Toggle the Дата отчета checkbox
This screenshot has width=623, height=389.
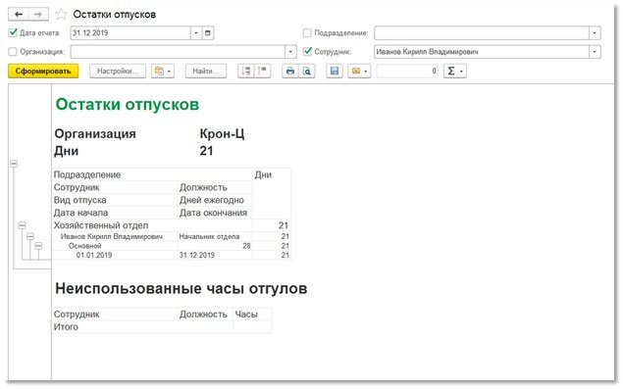pos(13,32)
